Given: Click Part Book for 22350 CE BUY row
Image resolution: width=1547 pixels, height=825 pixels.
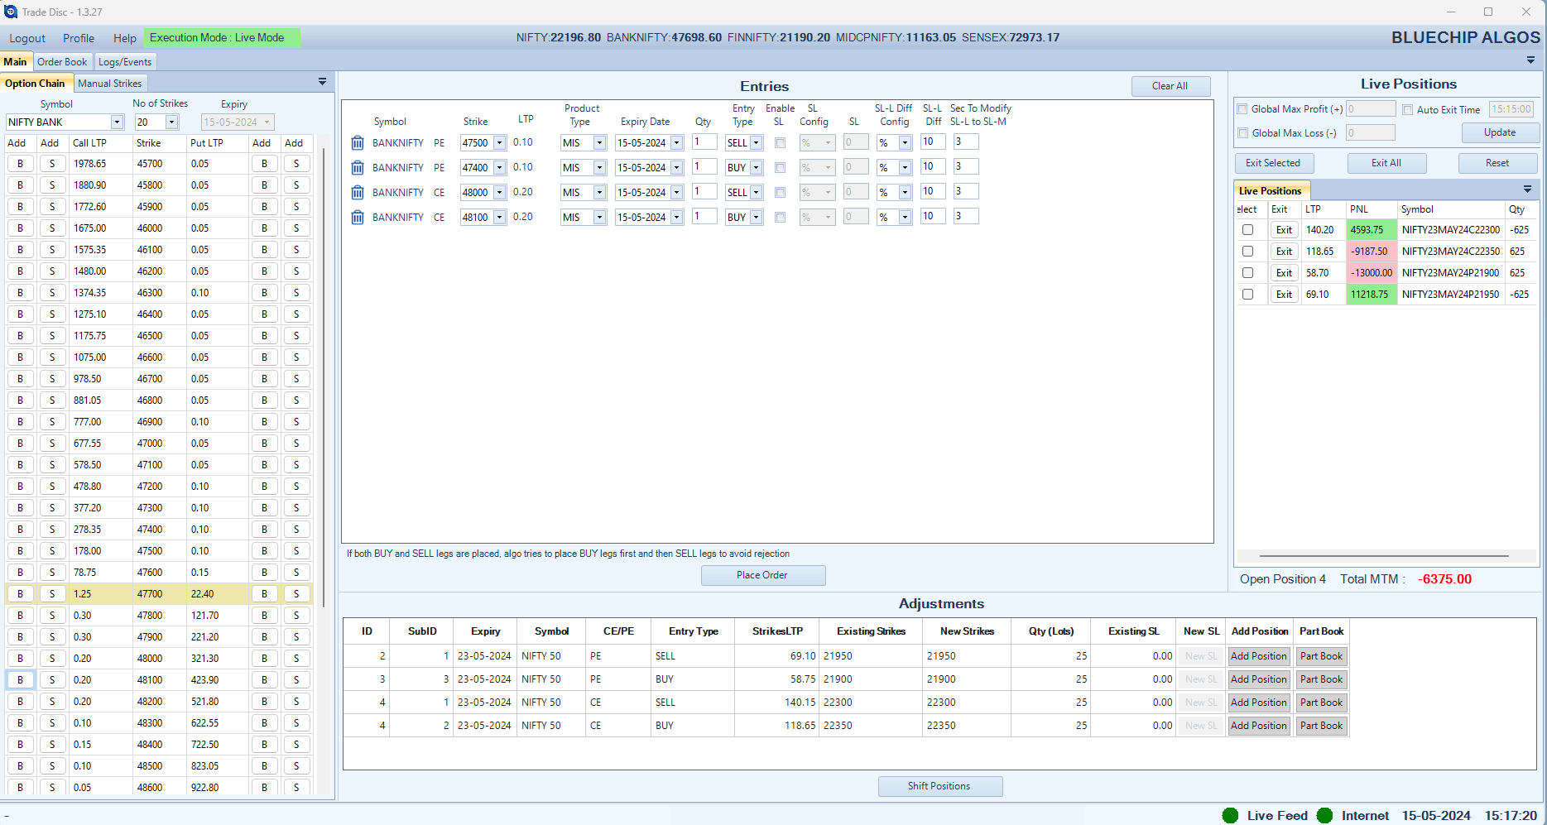Looking at the screenshot, I should 1321,726.
